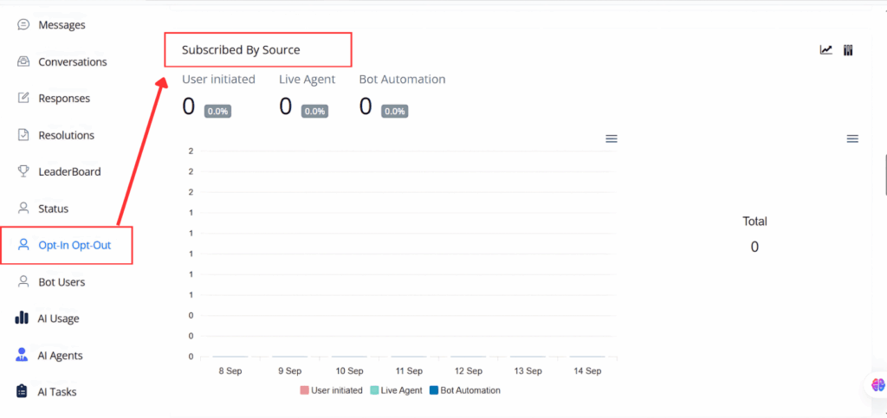Open the Bot Users page
887x418 pixels.
(62, 282)
